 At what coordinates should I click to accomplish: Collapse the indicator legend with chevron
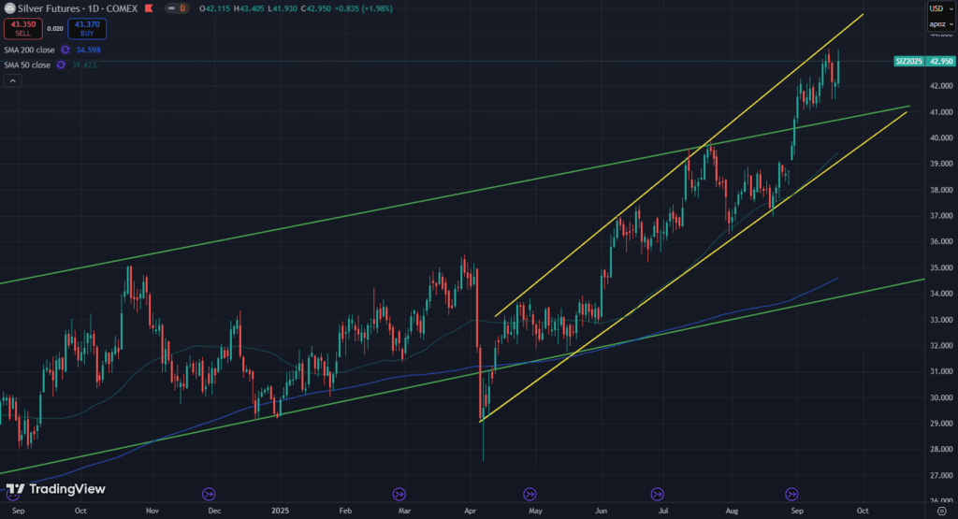[x=13, y=81]
